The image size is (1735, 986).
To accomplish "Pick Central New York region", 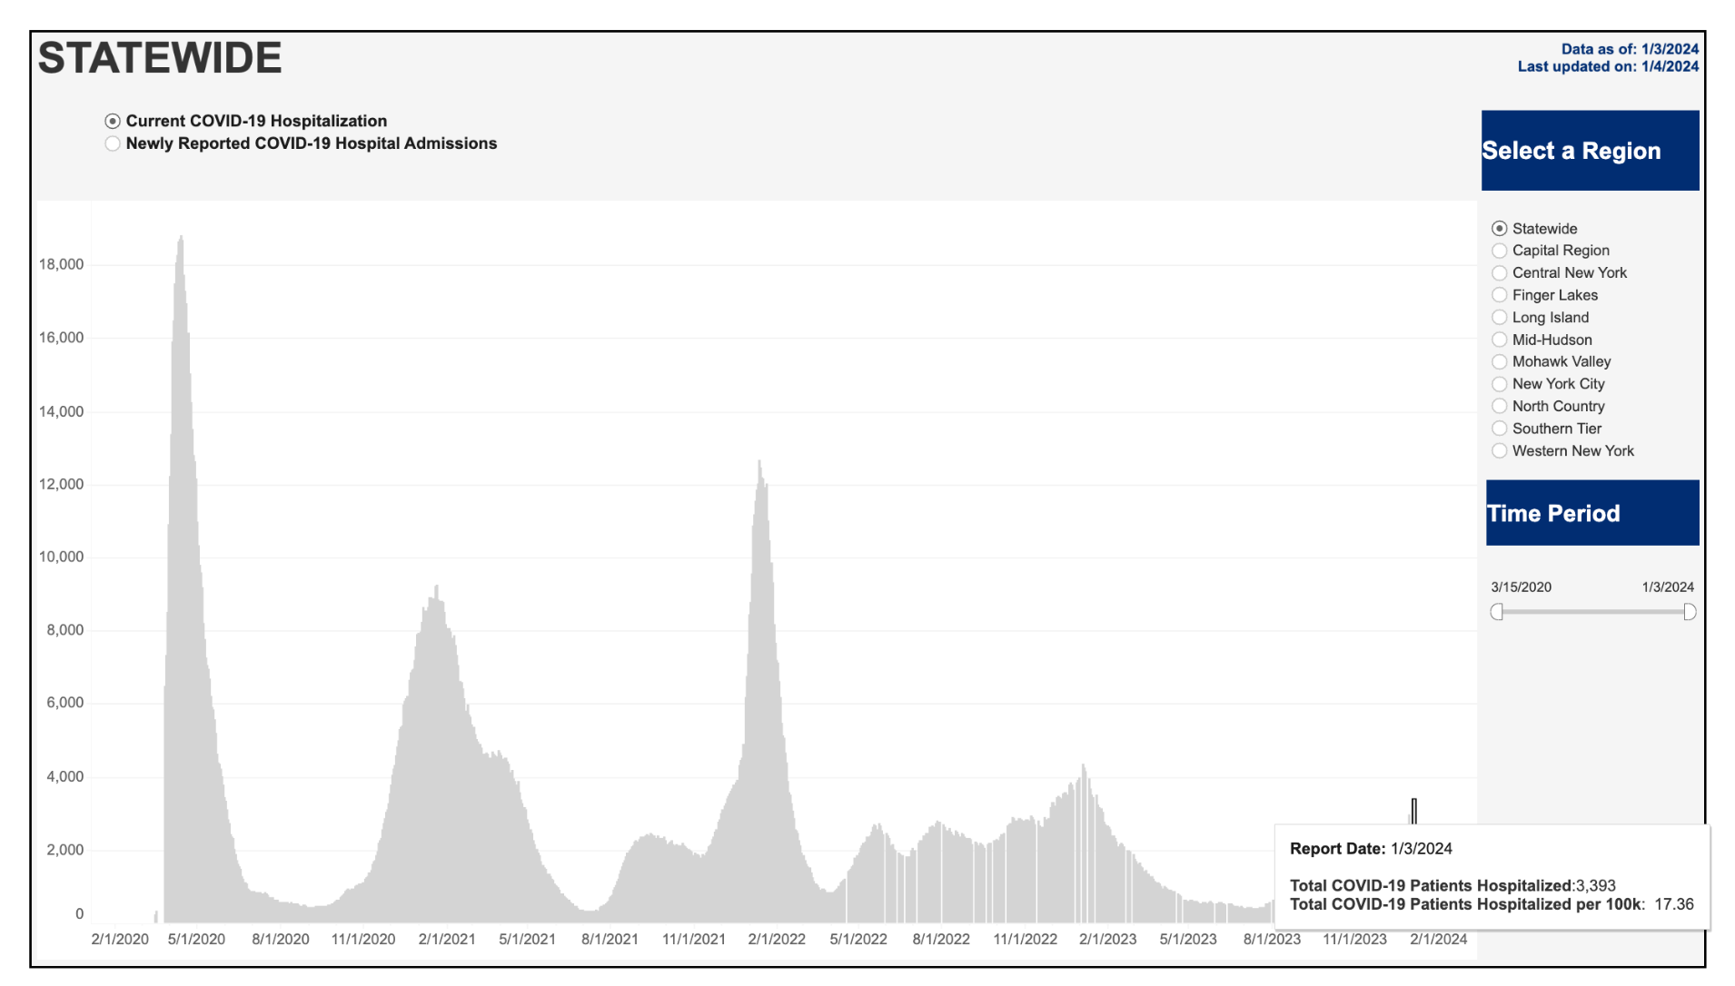I will coord(1499,273).
